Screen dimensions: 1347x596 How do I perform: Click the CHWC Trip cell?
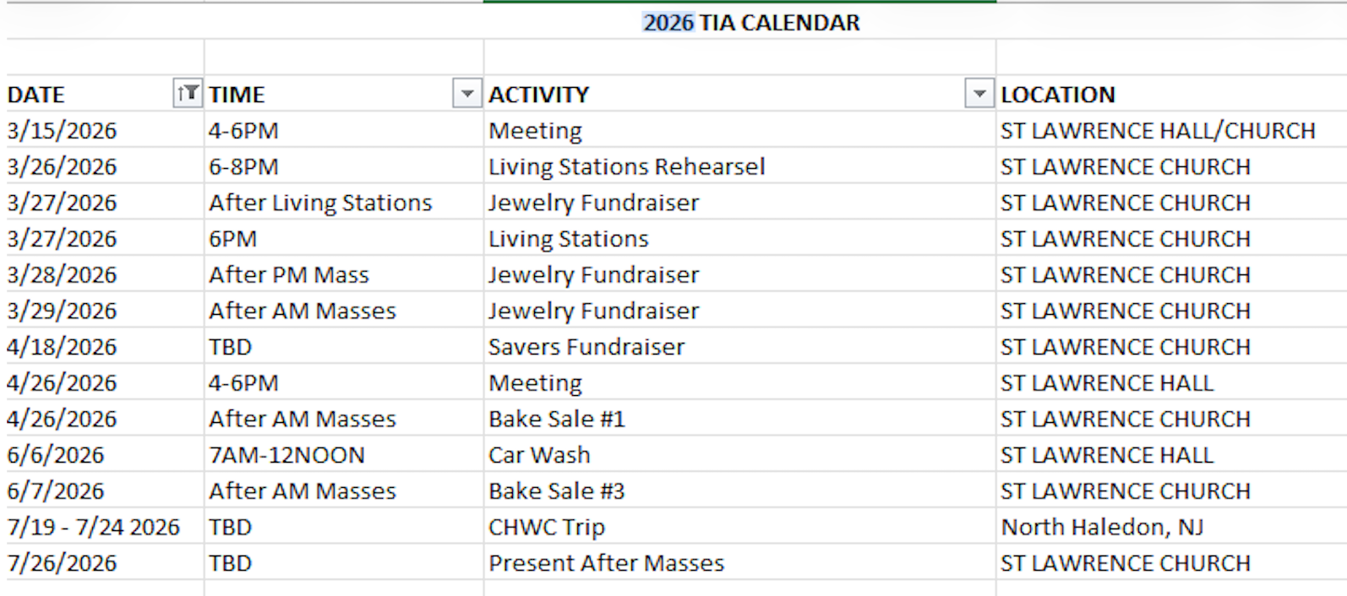(547, 527)
